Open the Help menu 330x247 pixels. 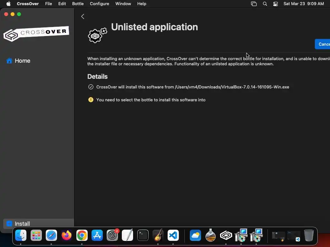click(x=142, y=4)
